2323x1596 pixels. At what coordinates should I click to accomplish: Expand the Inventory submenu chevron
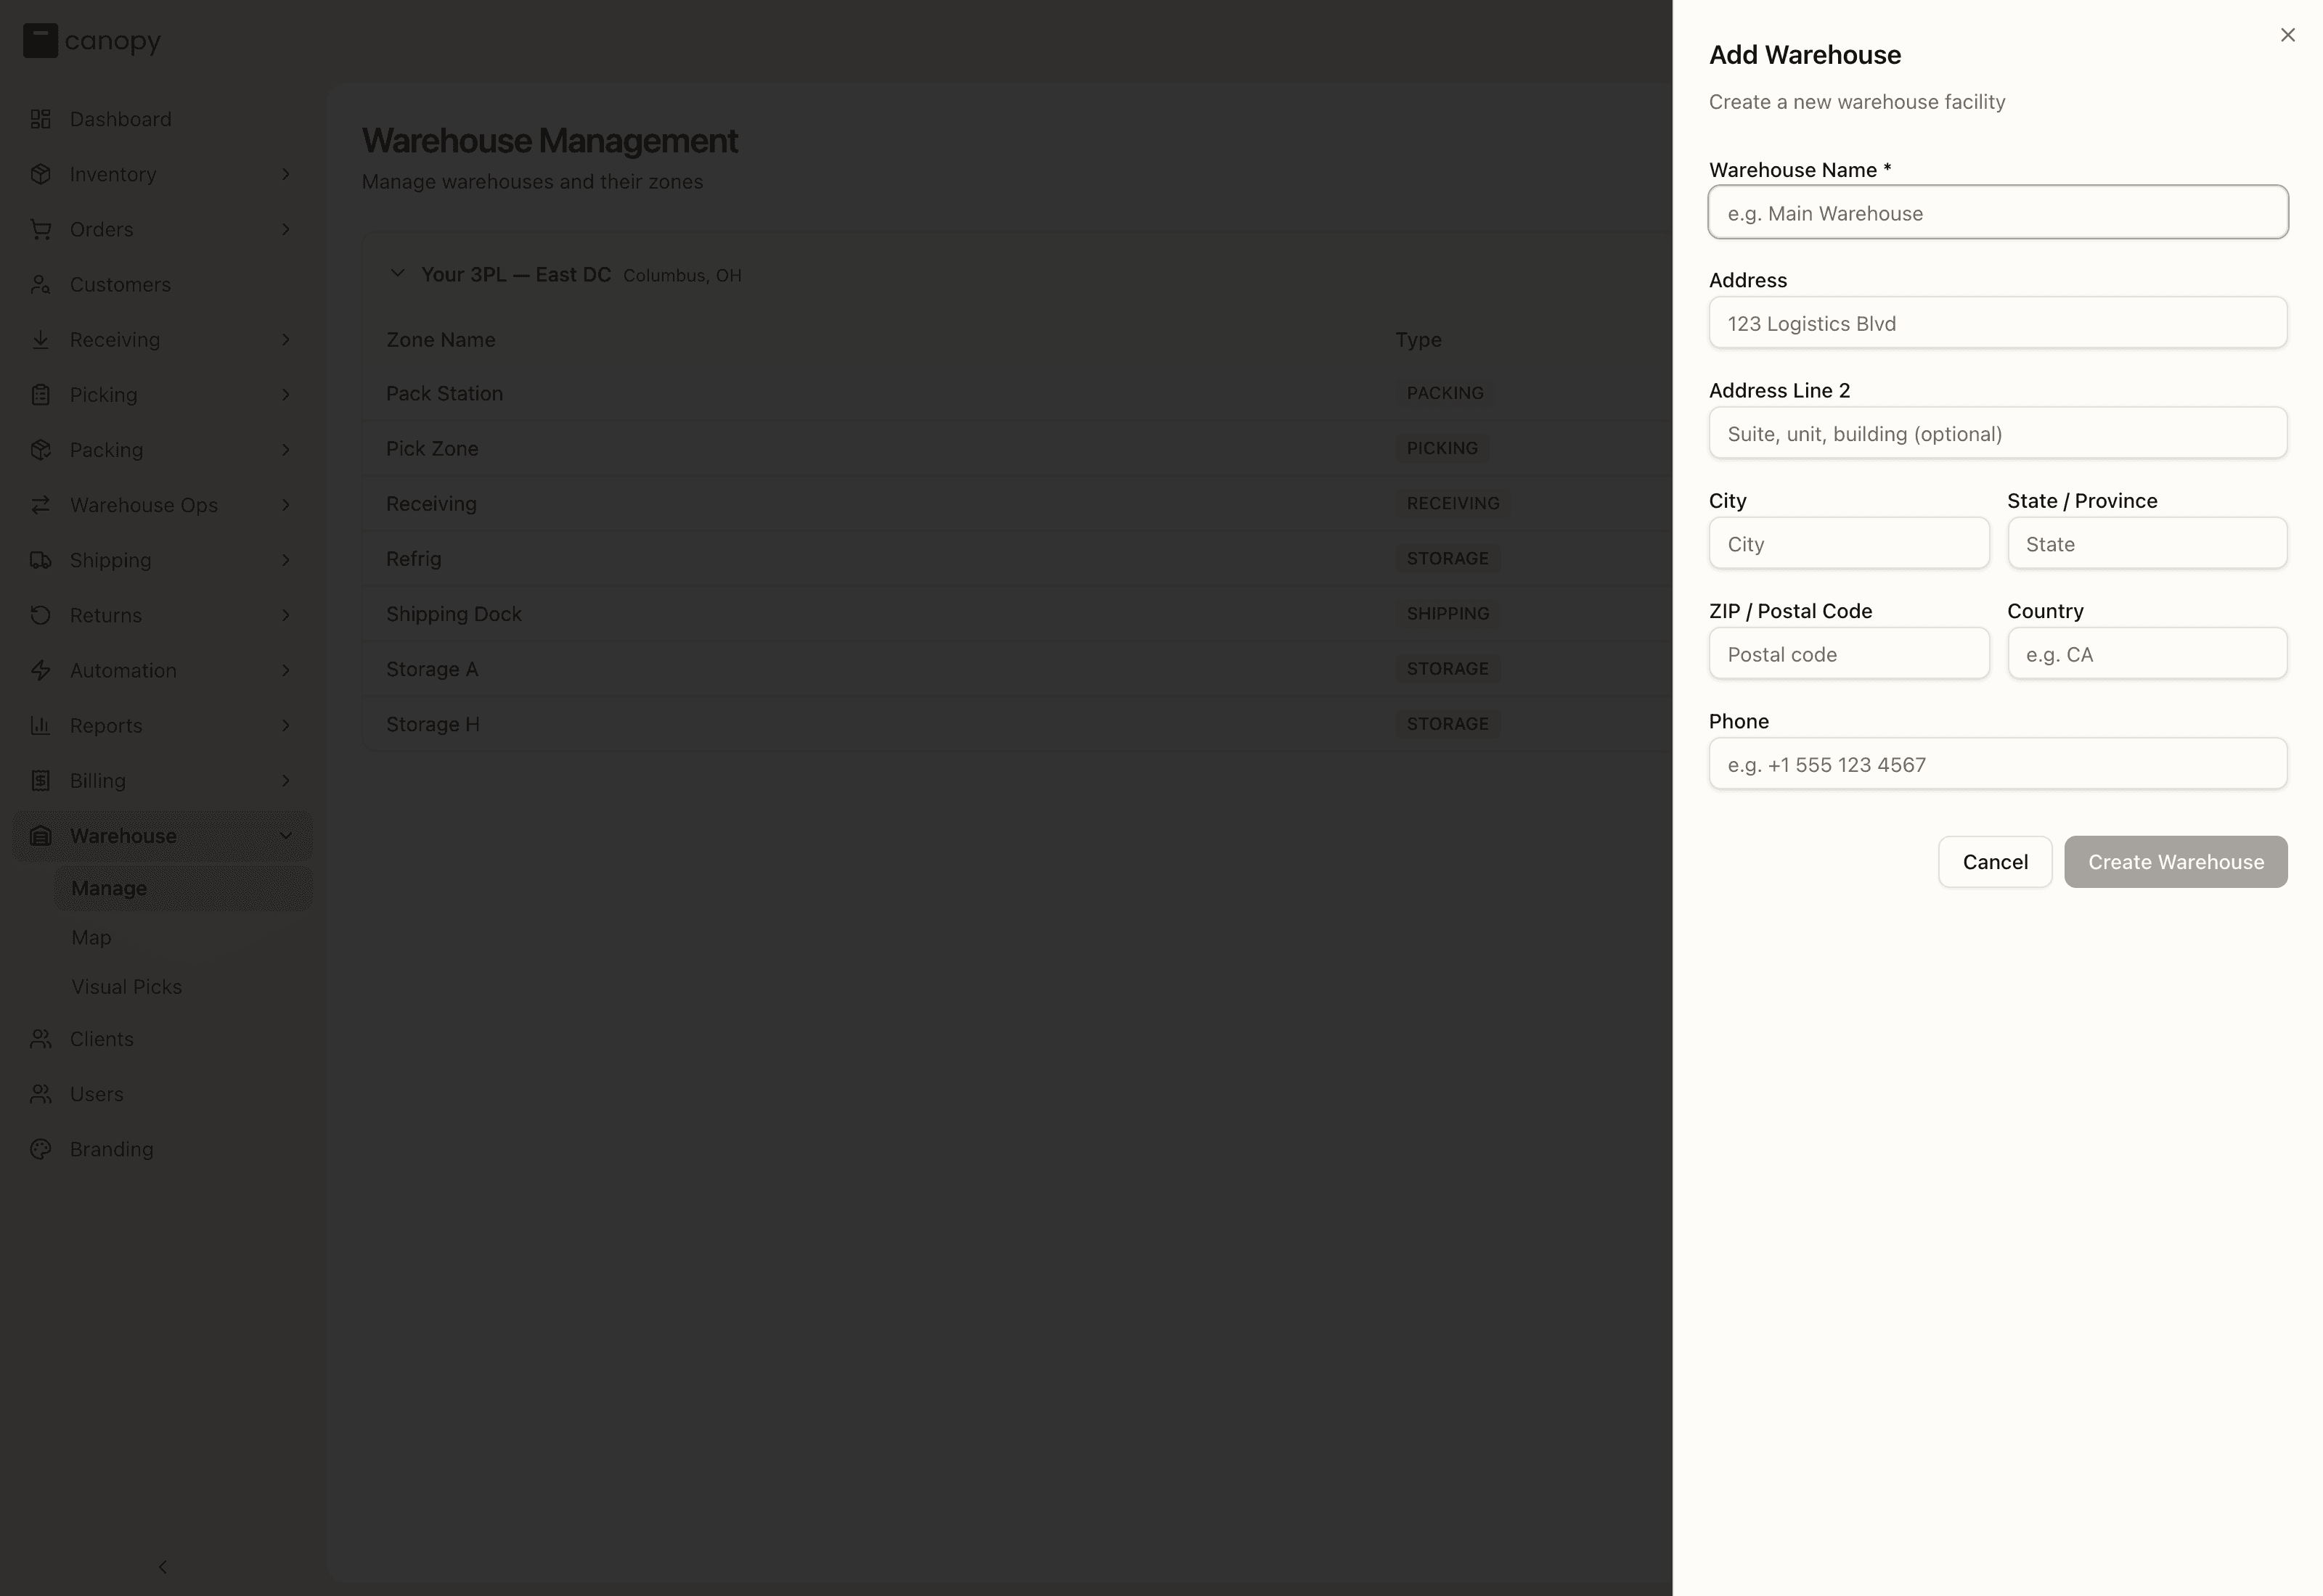click(x=285, y=174)
